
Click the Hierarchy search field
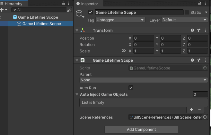coord(39,10)
